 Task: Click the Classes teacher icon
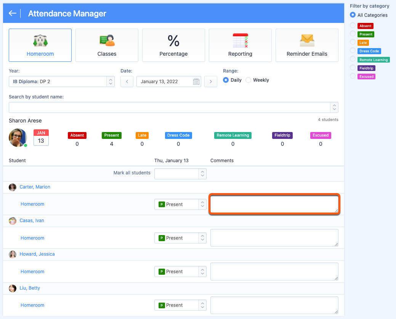107,40
